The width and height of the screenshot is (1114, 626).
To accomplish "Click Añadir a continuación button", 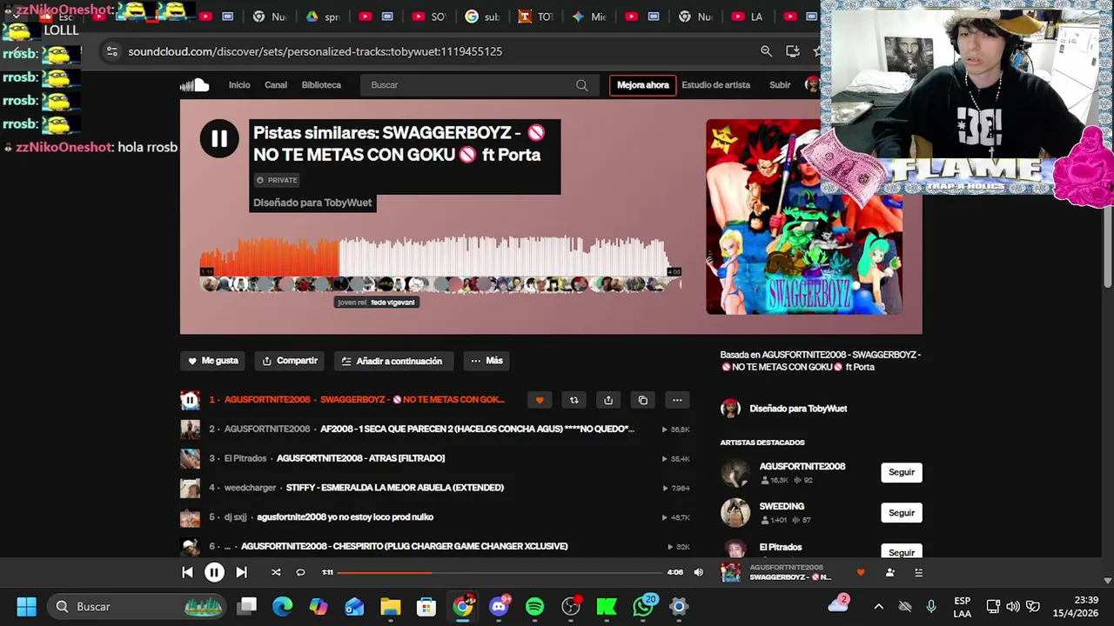I will pyautogui.click(x=392, y=361).
